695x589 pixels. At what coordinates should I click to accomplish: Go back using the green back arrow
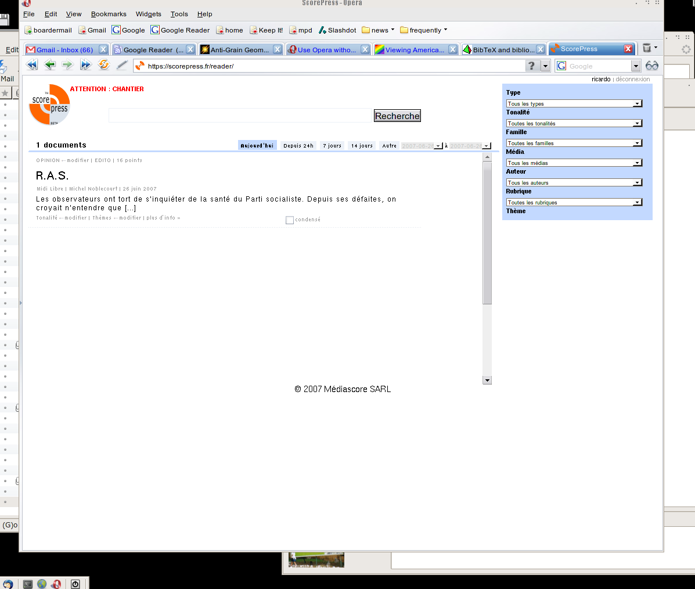50,65
